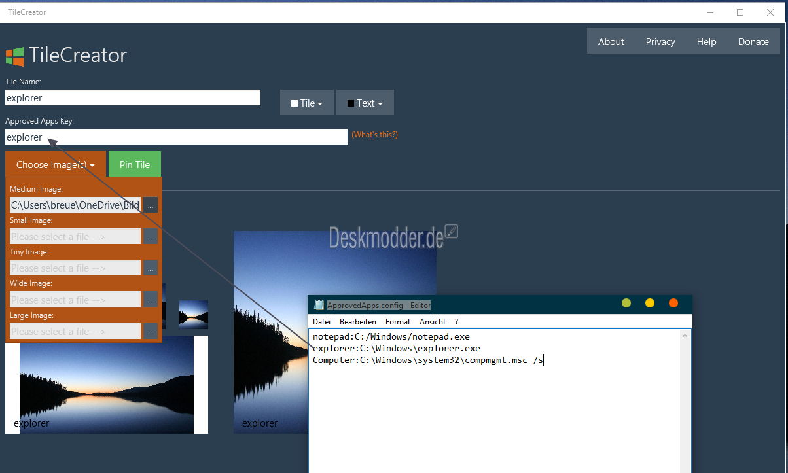Viewport: 788px width, 473px height.
Task: Open Format menu in Editor
Action: click(398, 322)
